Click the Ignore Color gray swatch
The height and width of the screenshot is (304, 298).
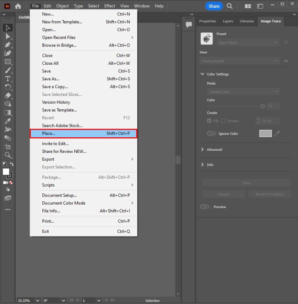click(265, 133)
